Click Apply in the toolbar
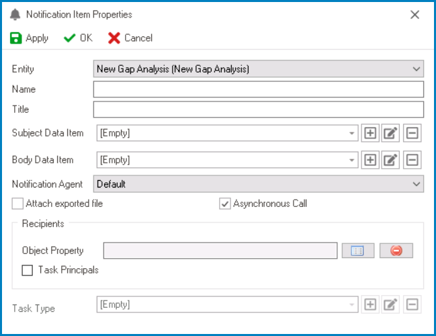This screenshot has height=336, width=436. tap(30, 38)
